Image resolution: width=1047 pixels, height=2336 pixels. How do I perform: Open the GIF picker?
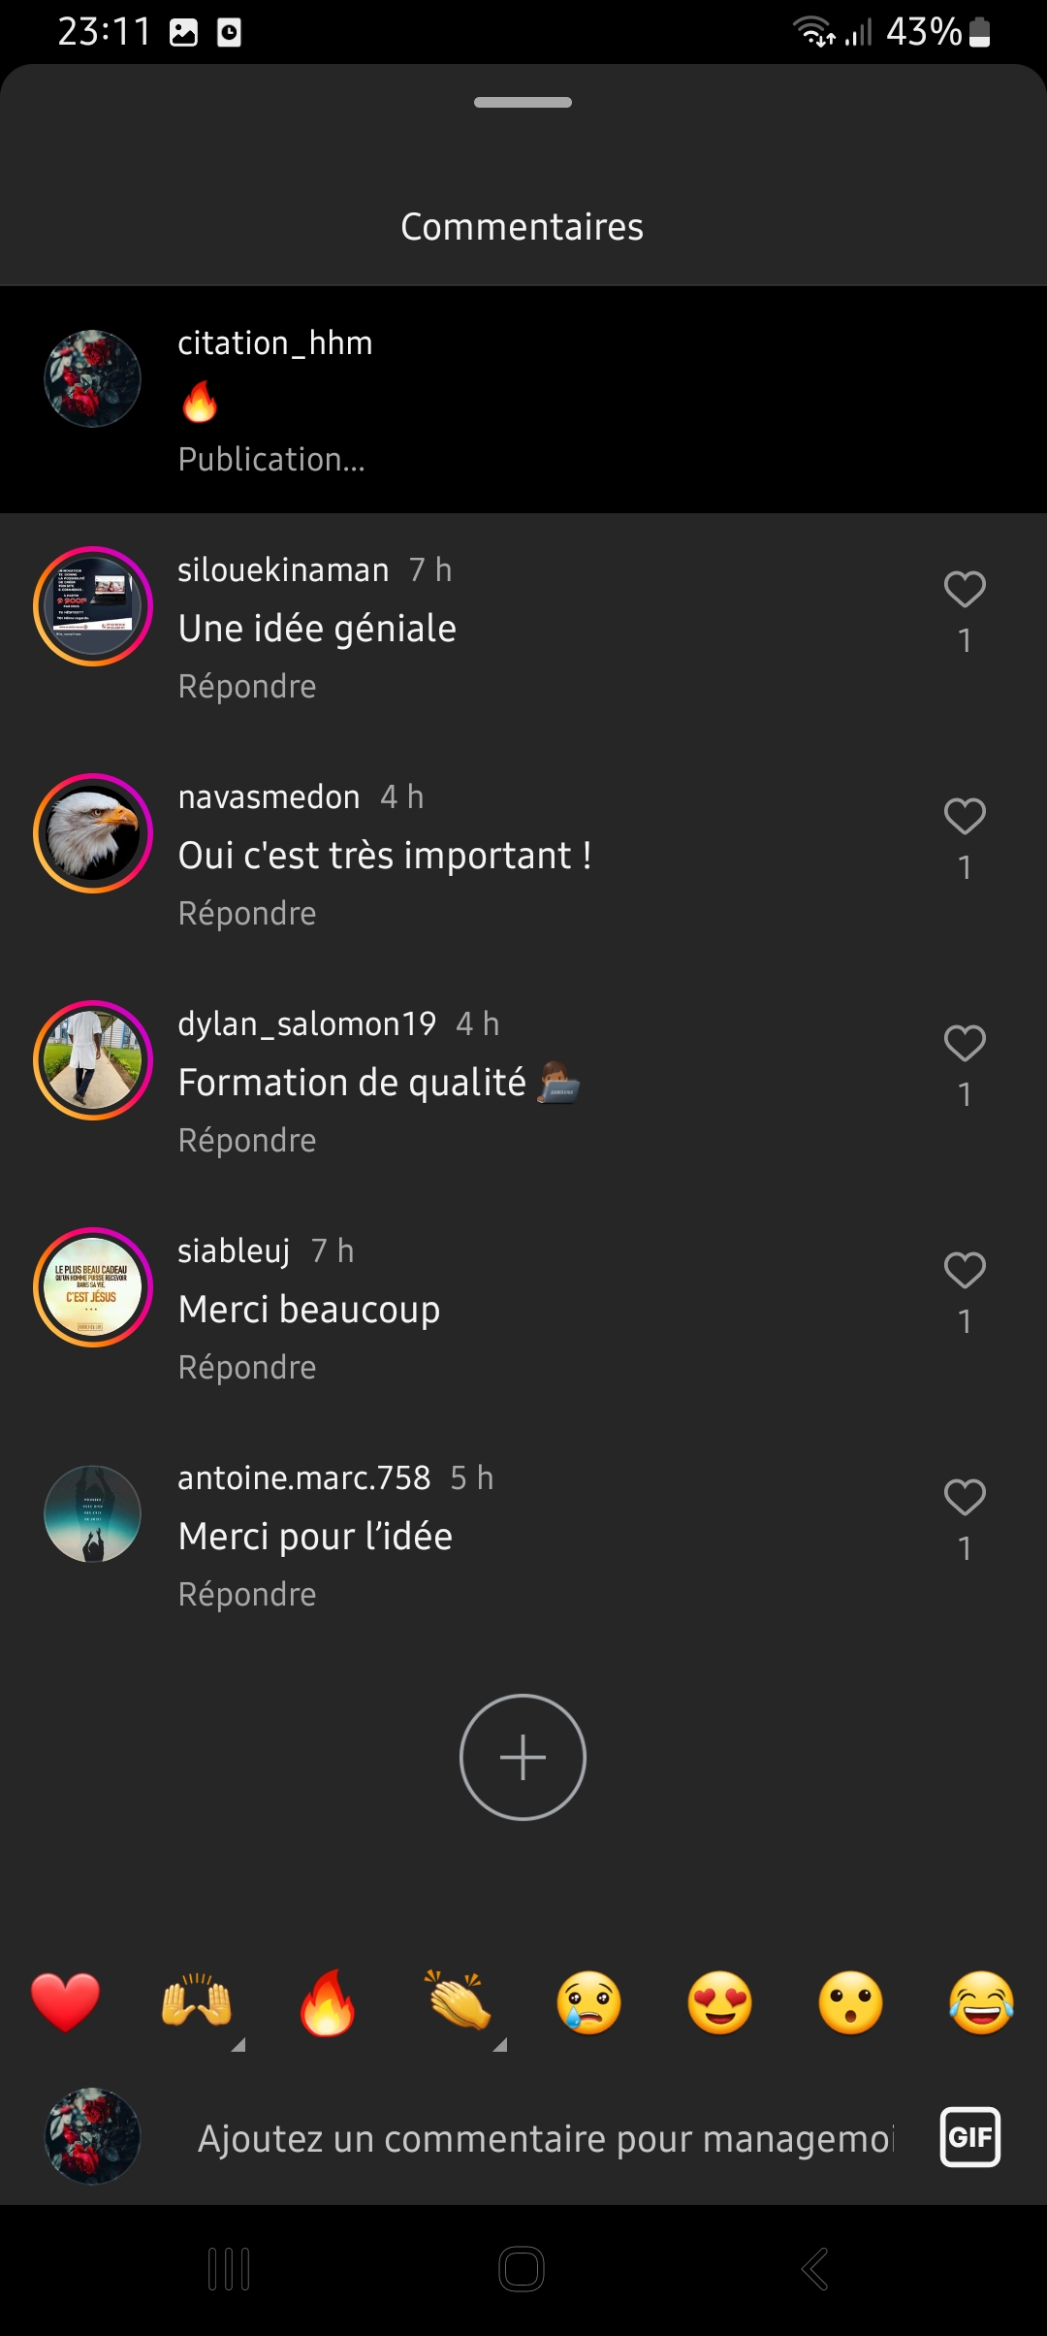click(x=969, y=2137)
